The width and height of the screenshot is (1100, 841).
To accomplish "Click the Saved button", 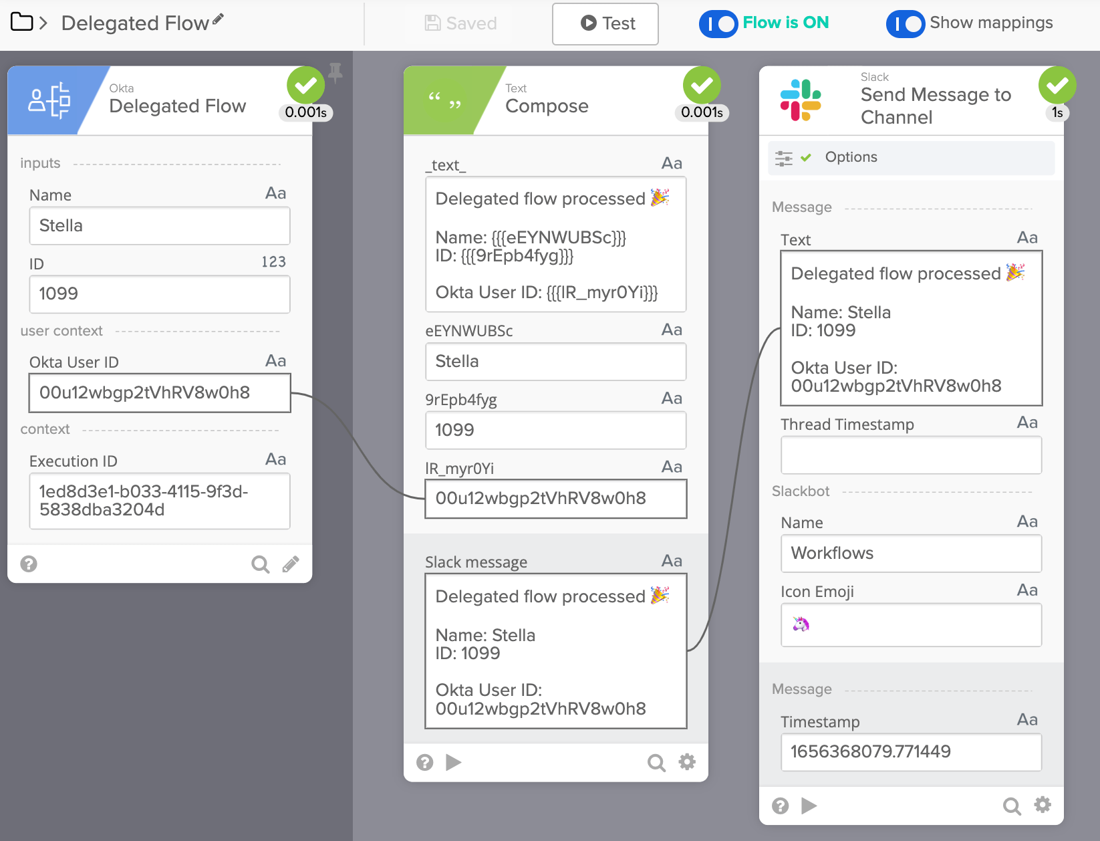I will pos(460,23).
